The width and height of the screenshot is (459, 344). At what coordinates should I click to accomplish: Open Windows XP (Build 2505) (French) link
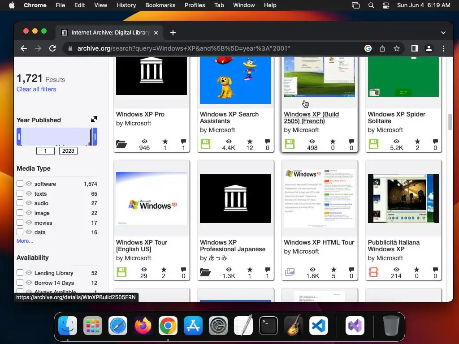(311, 118)
